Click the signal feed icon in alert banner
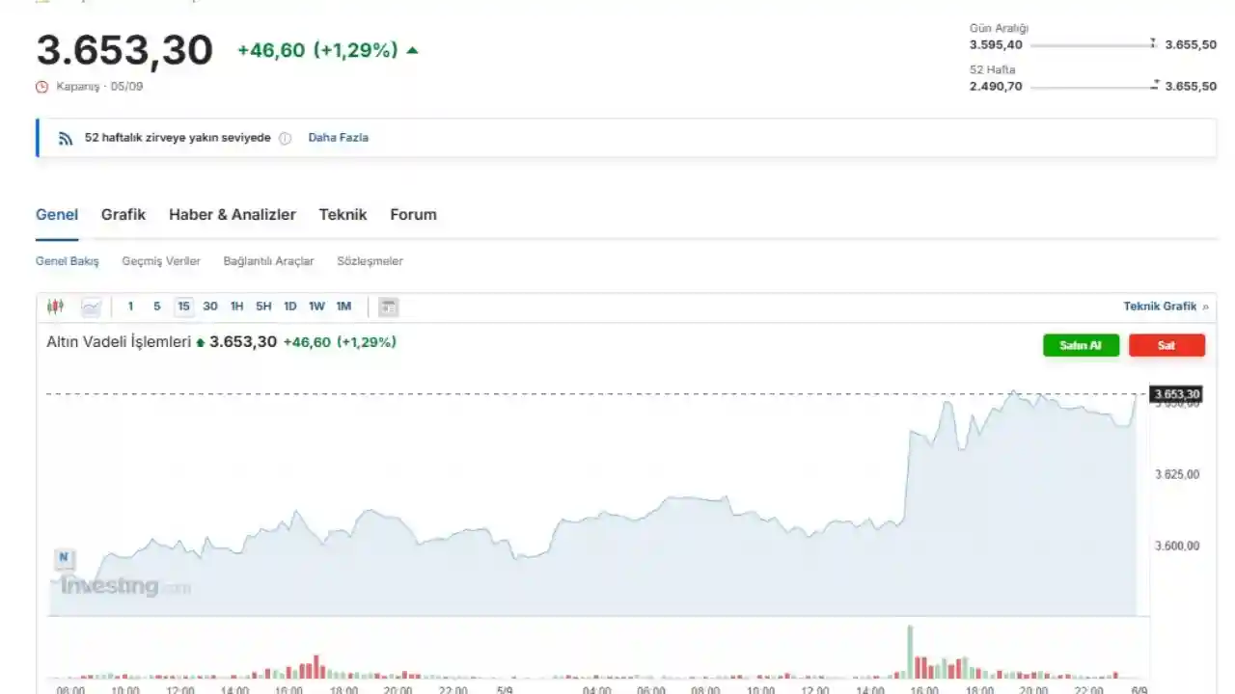This screenshot has width=1235, height=694. pyautogui.click(x=66, y=138)
